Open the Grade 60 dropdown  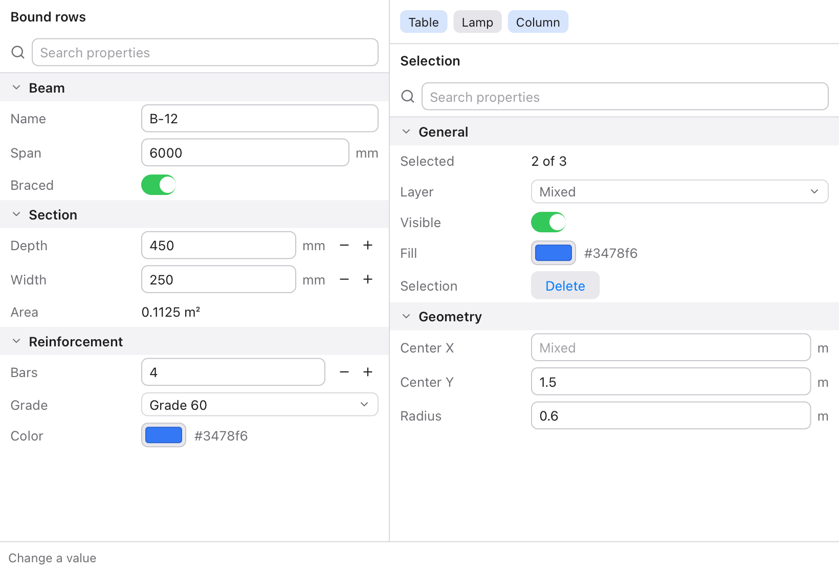coord(260,405)
